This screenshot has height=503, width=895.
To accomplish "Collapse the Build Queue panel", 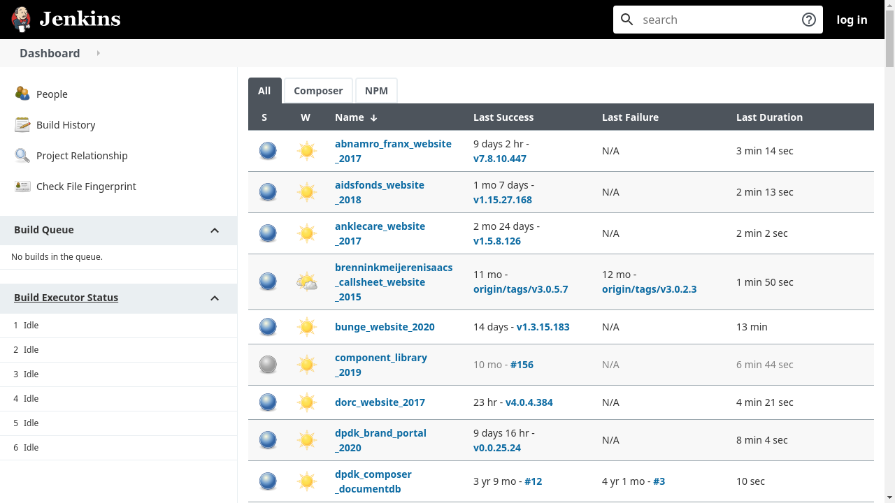I will coord(215,230).
